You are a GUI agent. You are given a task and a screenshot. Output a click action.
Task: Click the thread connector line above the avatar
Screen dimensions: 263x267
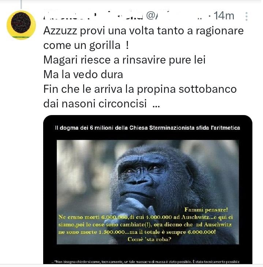21,4
